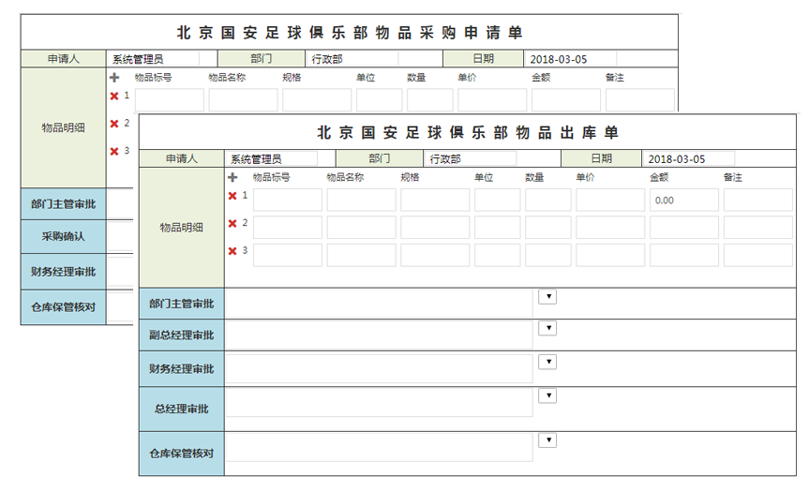Click 数量 cell of row 1 in 出库单
Viewport: 809px width, 491px height.
pos(548,201)
